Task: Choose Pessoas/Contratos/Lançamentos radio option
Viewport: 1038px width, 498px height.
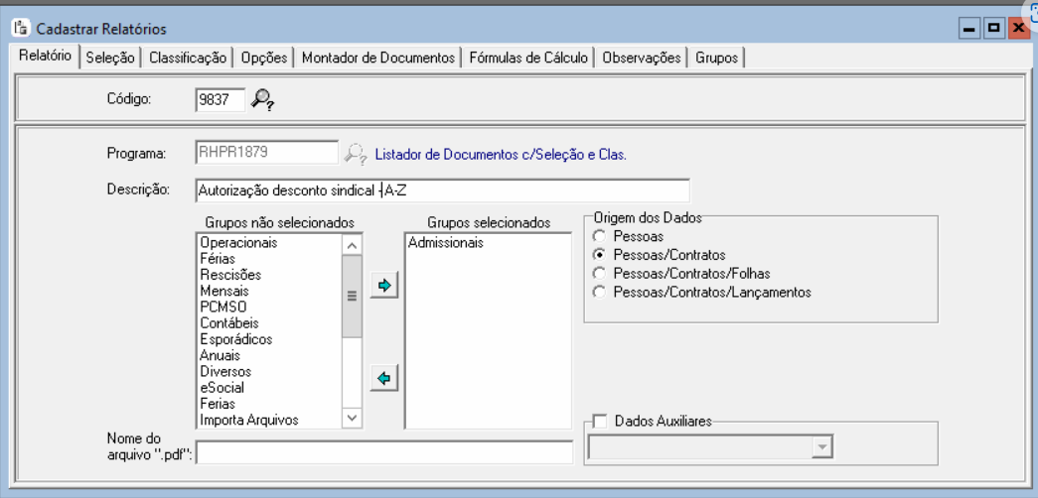Action: click(x=598, y=292)
